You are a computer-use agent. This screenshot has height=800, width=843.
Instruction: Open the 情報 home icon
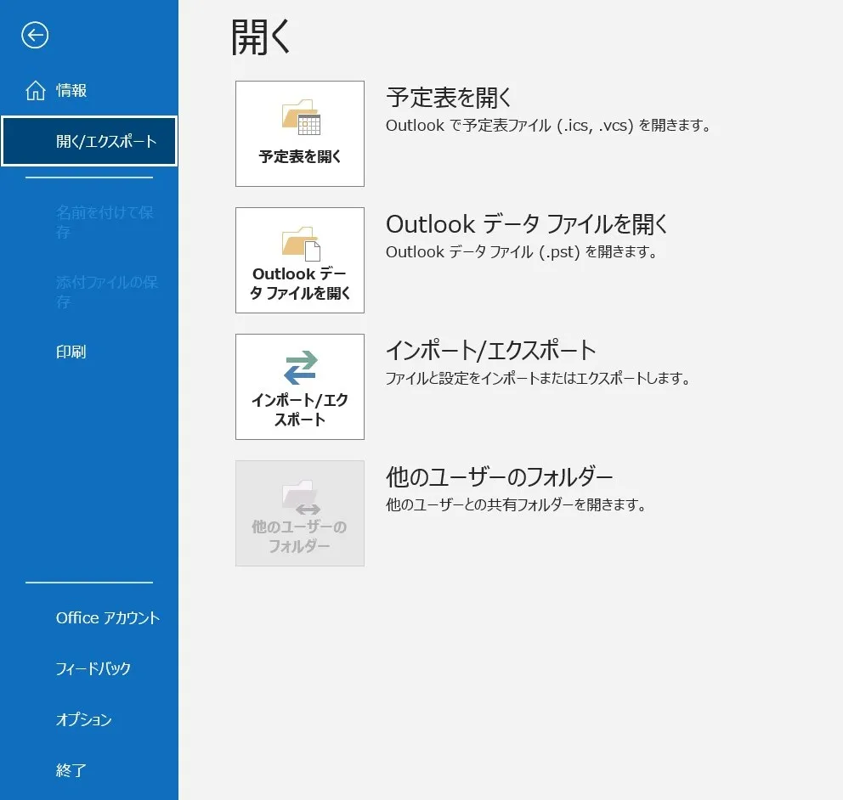point(36,90)
